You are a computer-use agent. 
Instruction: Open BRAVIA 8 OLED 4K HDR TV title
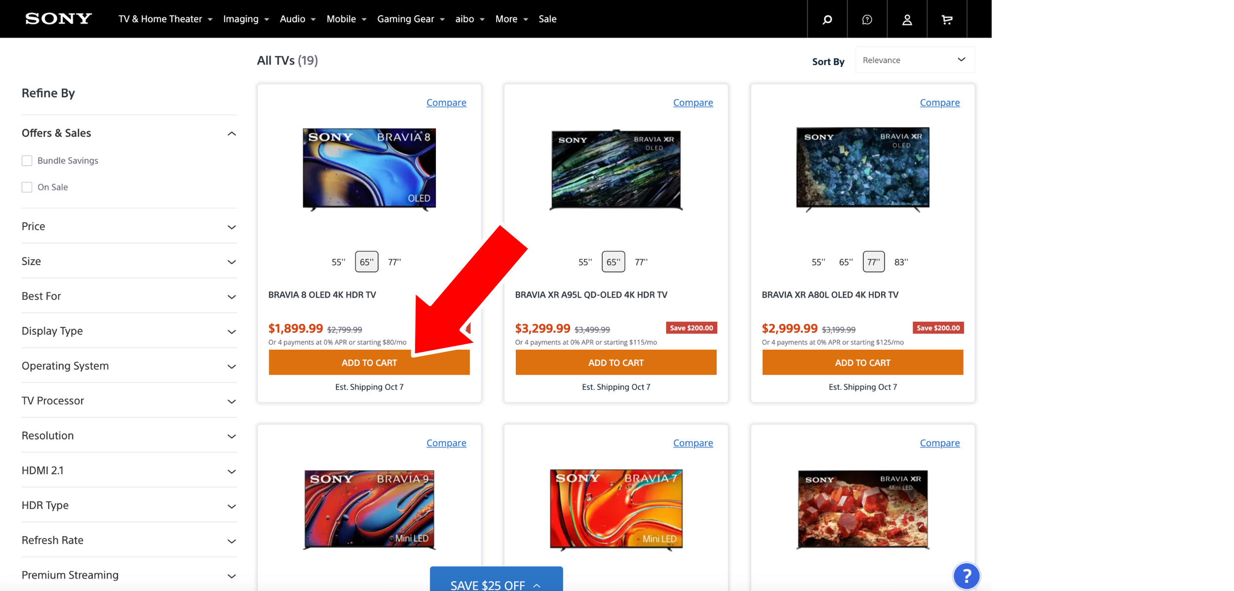(322, 295)
